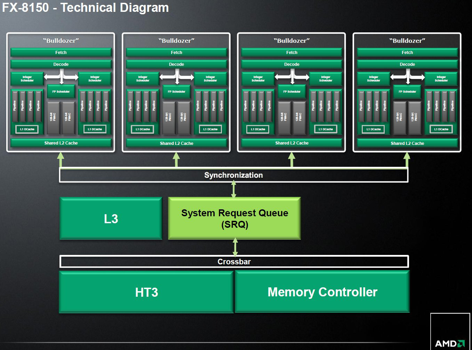Click the System Request Queue (SRQ) block

pos(234,218)
